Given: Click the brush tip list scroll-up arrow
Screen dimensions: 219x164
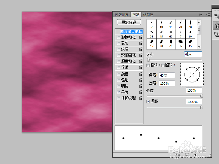Looking at the screenshot, I should click(x=199, y=22).
